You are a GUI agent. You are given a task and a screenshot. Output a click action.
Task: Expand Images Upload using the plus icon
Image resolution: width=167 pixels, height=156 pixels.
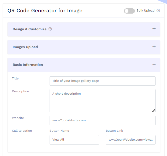click(154, 47)
